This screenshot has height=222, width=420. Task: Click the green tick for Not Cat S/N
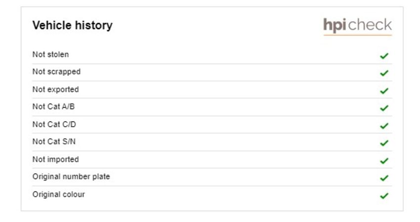point(384,143)
